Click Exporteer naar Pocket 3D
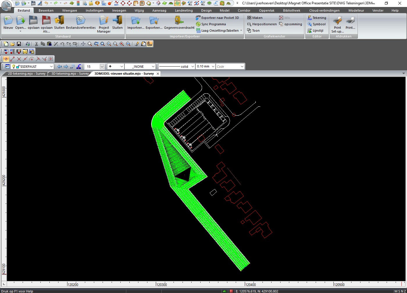407x293 pixels. (x=217, y=18)
